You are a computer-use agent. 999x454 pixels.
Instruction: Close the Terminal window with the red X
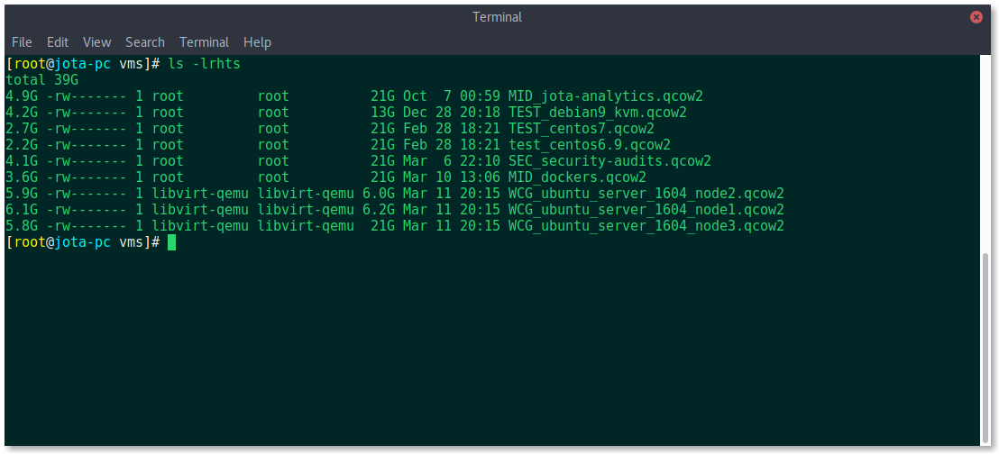tap(976, 17)
